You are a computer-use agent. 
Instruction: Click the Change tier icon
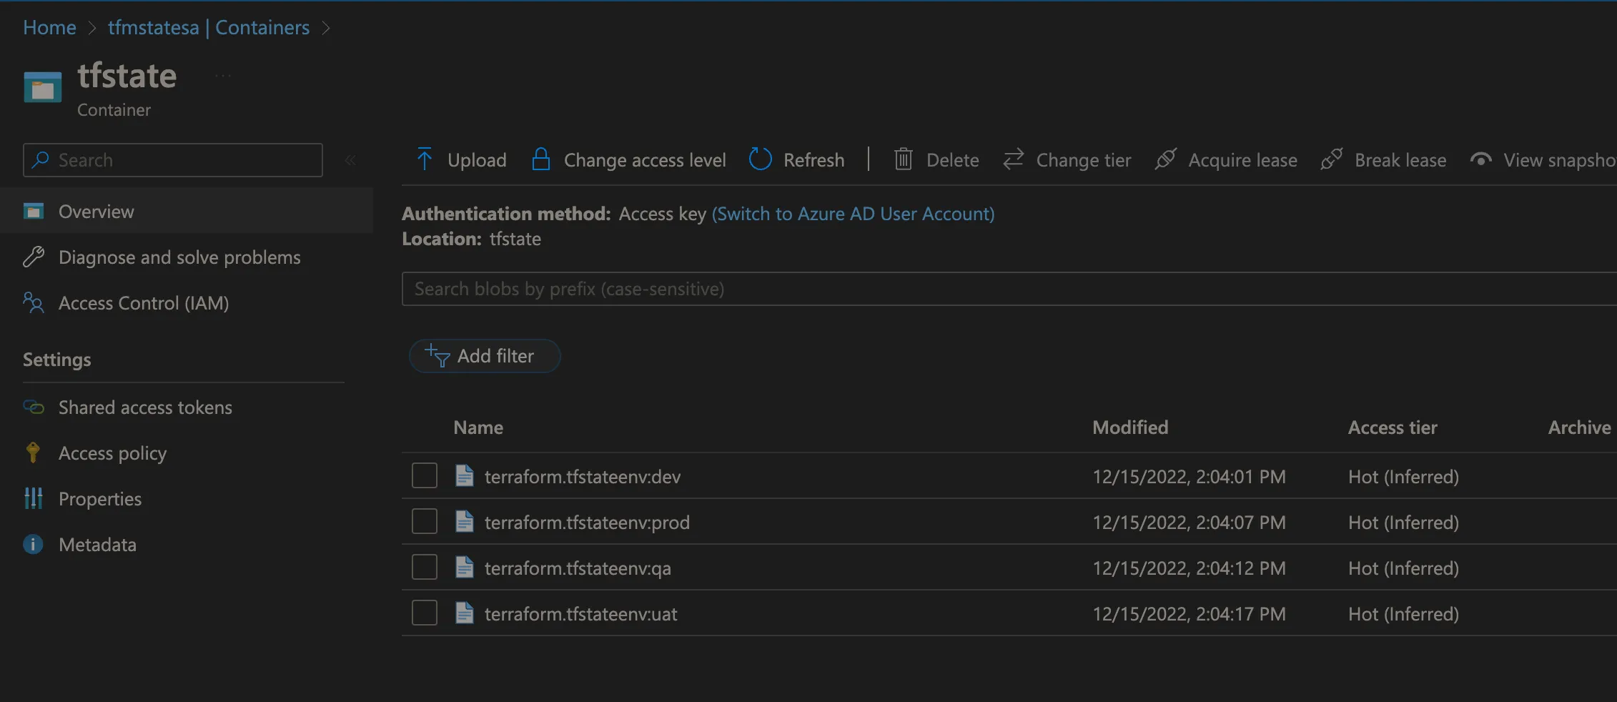(x=1013, y=159)
